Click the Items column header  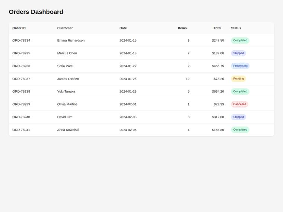182,28
